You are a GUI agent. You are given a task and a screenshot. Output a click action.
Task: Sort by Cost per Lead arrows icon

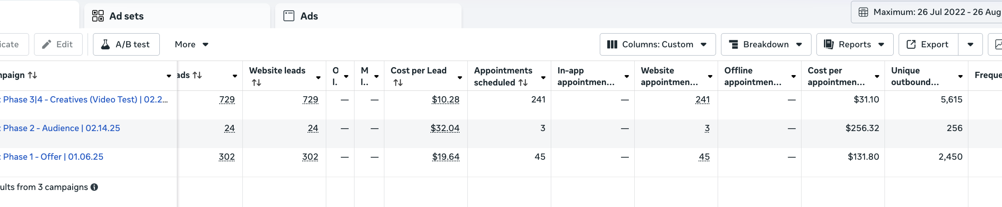click(x=398, y=83)
